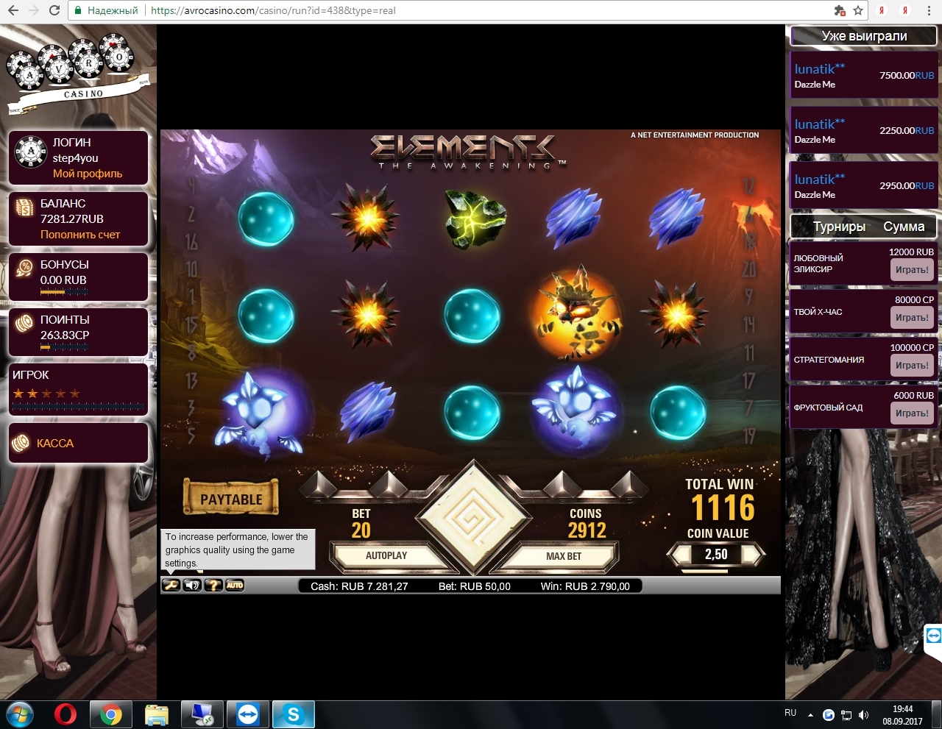Click the login avatar chip icon
Viewport: 942px width, 729px height.
click(x=30, y=153)
